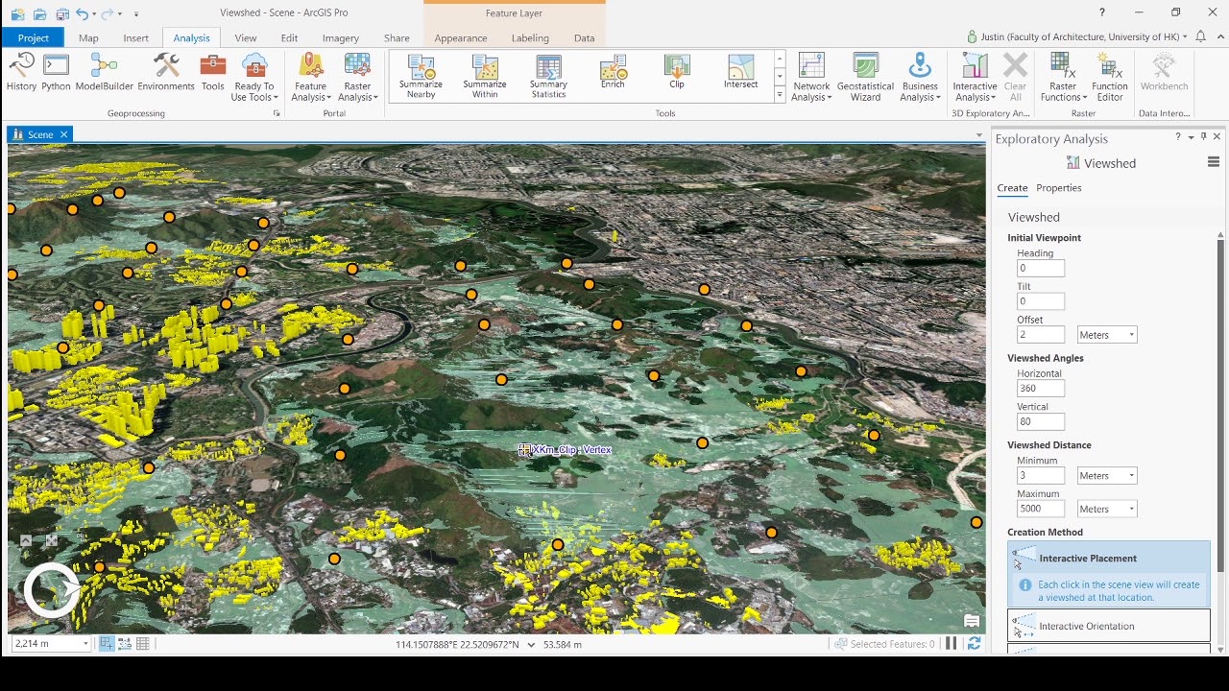Screen dimensions: 1229x691
Task: Expand Feature Analysis dropdown
Action: [311, 77]
